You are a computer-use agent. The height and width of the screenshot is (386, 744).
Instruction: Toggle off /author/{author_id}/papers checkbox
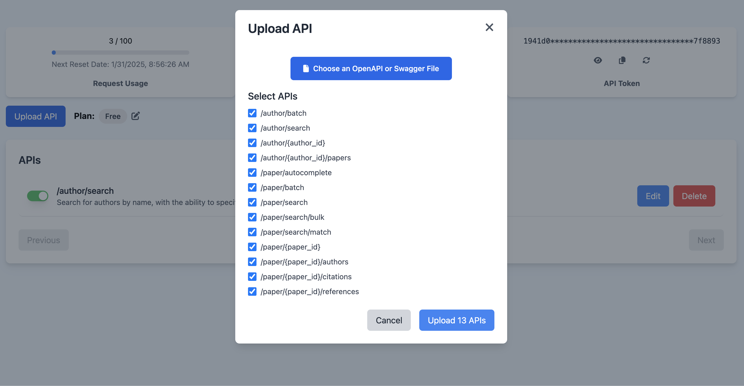point(252,158)
